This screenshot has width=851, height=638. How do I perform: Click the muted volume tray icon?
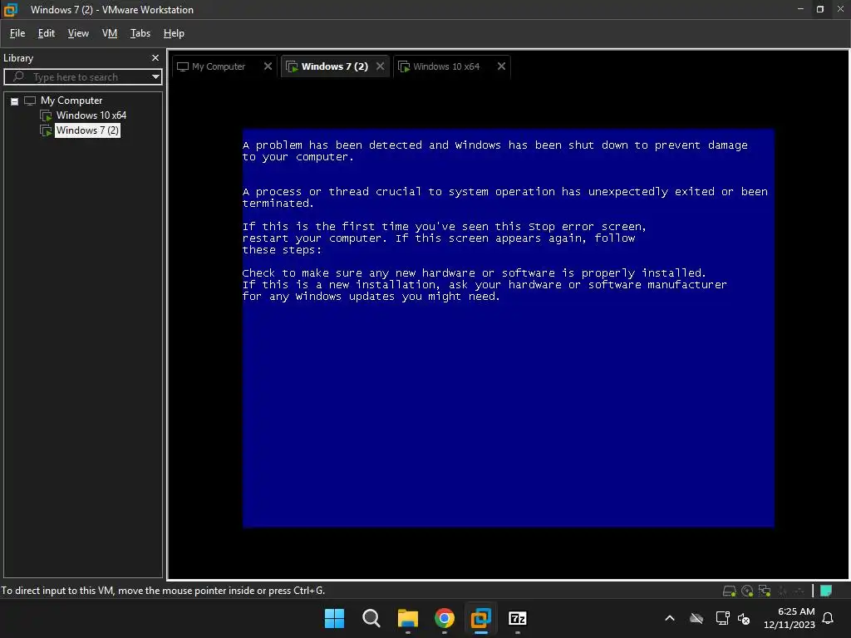pos(744,618)
